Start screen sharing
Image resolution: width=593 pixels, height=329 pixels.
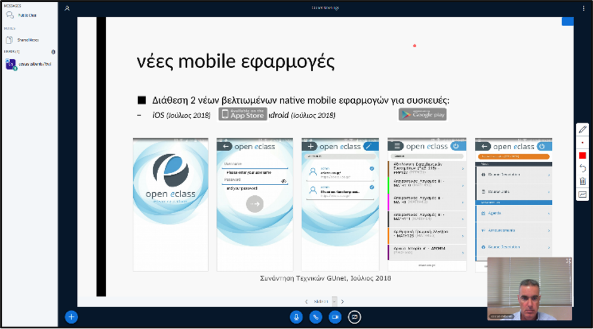[355, 317]
